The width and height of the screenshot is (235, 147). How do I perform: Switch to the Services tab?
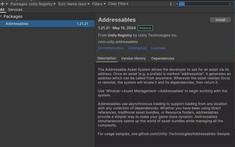pos(15,10)
